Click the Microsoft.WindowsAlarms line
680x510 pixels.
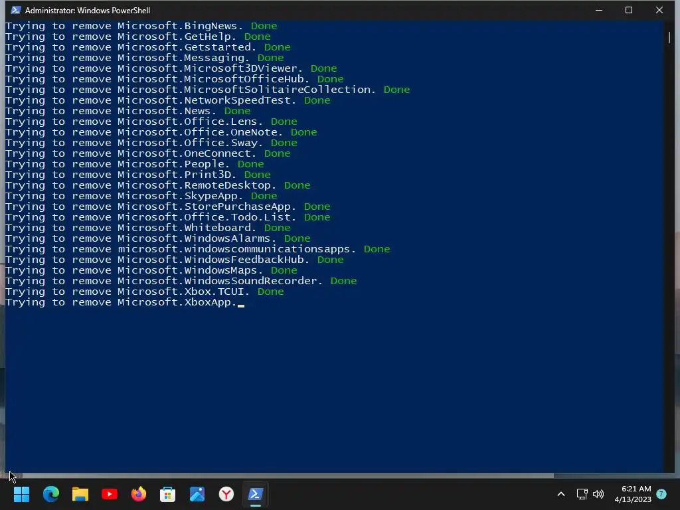[x=158, y=238]
